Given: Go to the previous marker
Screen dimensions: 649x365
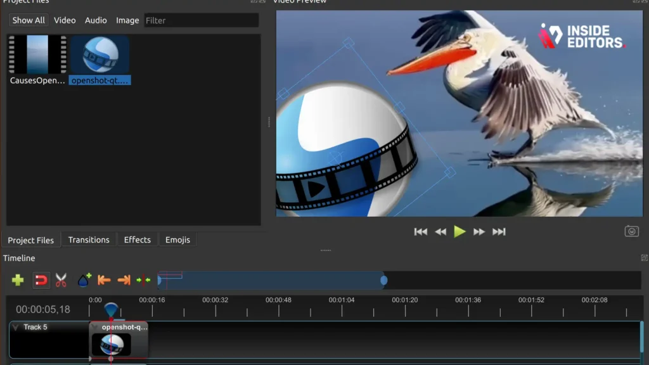Looking at the screenshot, I should pyautogui.click(x=104, y=280).
